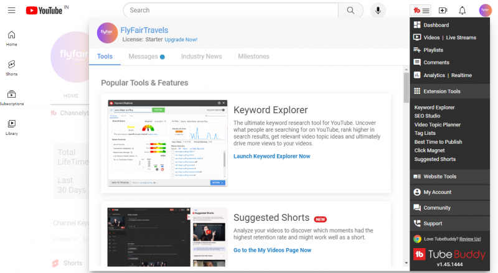
Task: Go to Subscriptions in the sidebar
Action: (x=11, y=97)
